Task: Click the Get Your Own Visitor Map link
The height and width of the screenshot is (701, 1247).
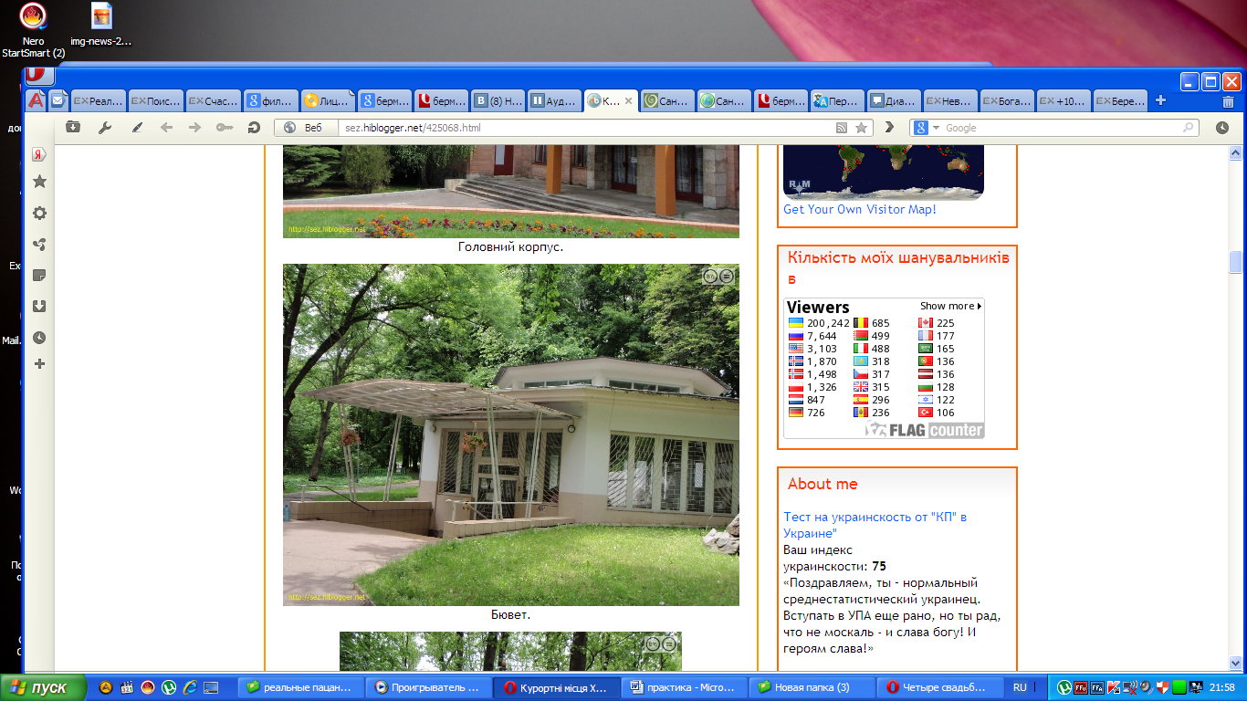Action: 860,209
